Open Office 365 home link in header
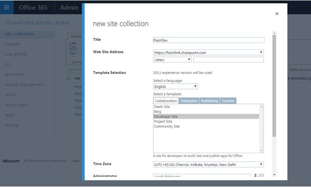 (33, 7)
